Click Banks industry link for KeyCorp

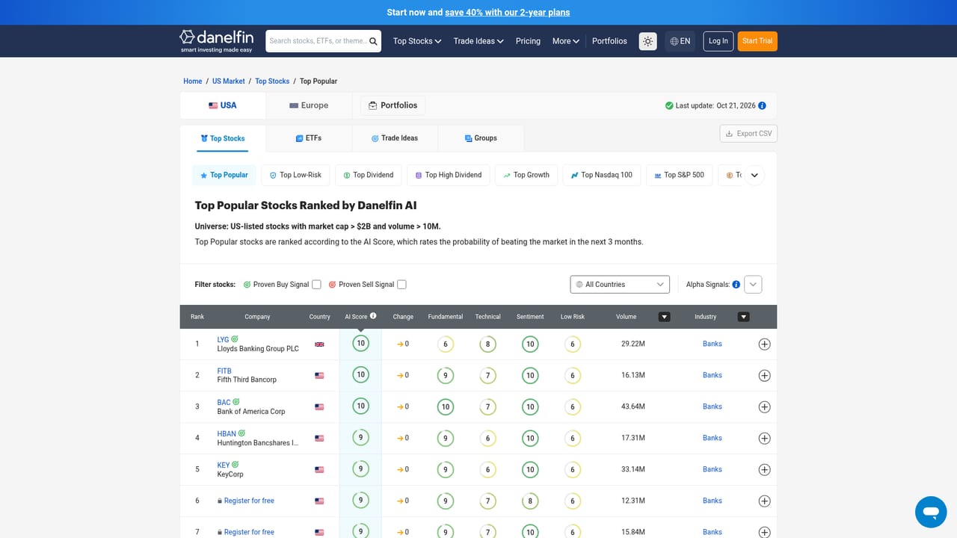click(x=713, y=469)
